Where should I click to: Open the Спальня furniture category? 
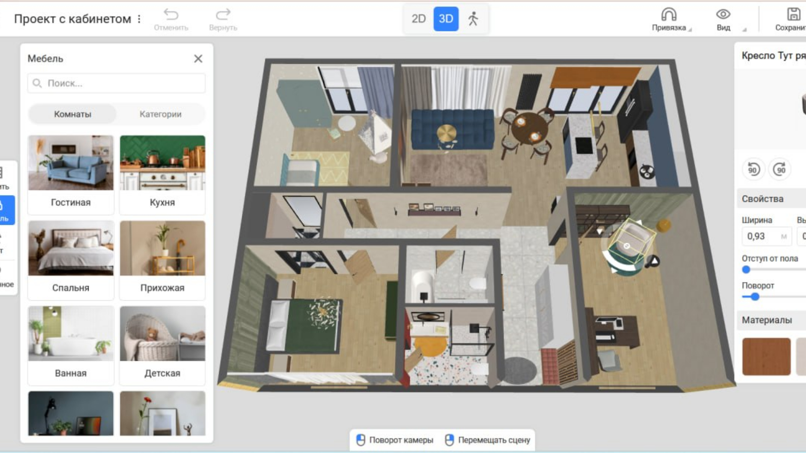tap(71, 260)
